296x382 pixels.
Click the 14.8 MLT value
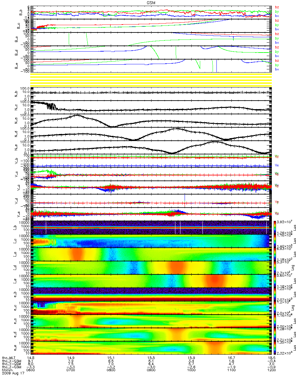[31, 358]
